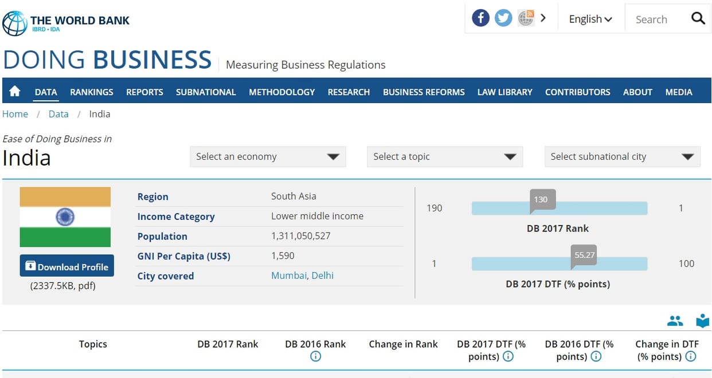712x378 pixels.
Task: Open the Delhi city link
Action: [323, 275]
